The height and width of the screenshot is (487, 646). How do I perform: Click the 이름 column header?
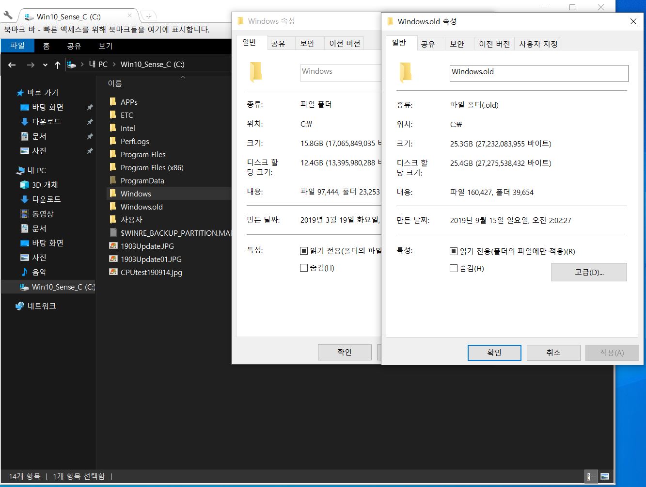[x=115, y=83]
